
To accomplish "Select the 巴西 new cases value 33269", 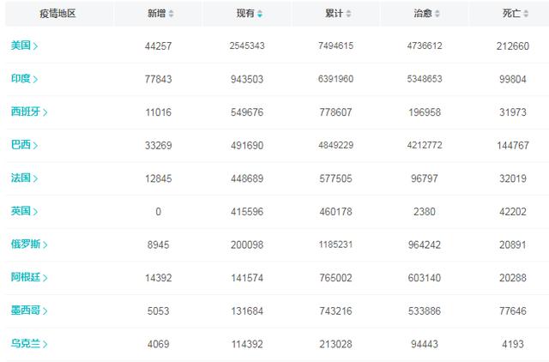I will (x=158, y=146).
